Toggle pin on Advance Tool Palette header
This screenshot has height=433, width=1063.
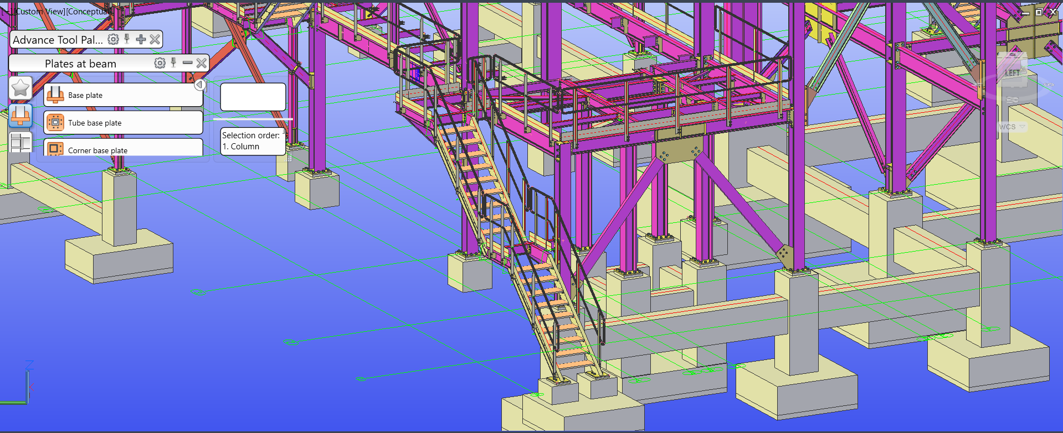pyautogui.click(x=127, y=39)
